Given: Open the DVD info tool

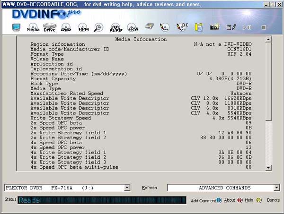Looking at the screenshot, I should [x=66, y=27].
